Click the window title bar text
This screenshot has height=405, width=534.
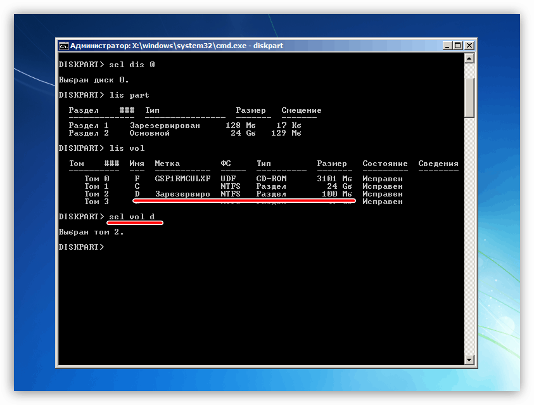[177, 46]
